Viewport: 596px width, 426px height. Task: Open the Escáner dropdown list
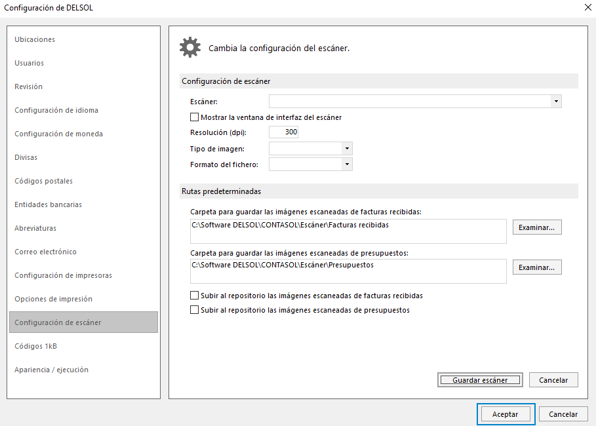click(556, 102)
